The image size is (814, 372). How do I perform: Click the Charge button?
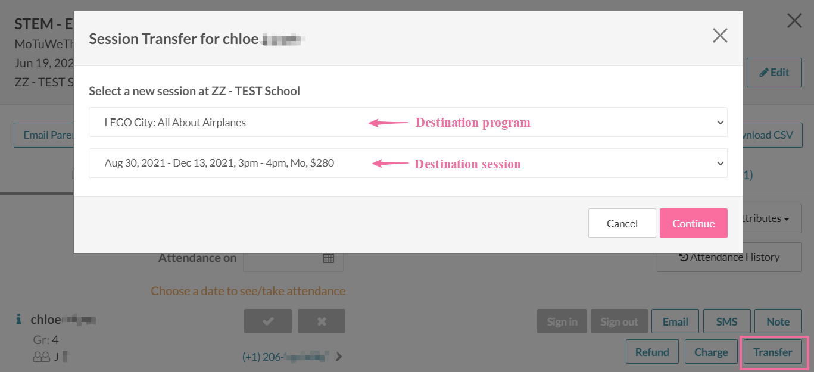711,352
